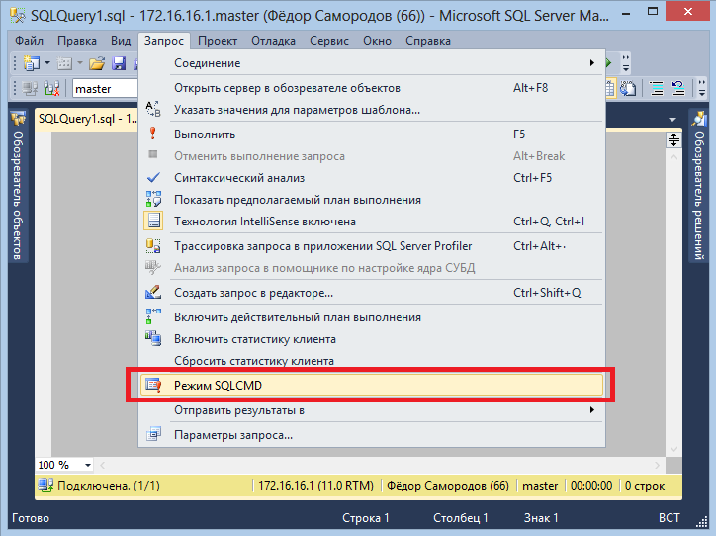Click the Подключена. (1/1) connection status
This screenshot has height=536, width=716.
[x=99, y=486]
